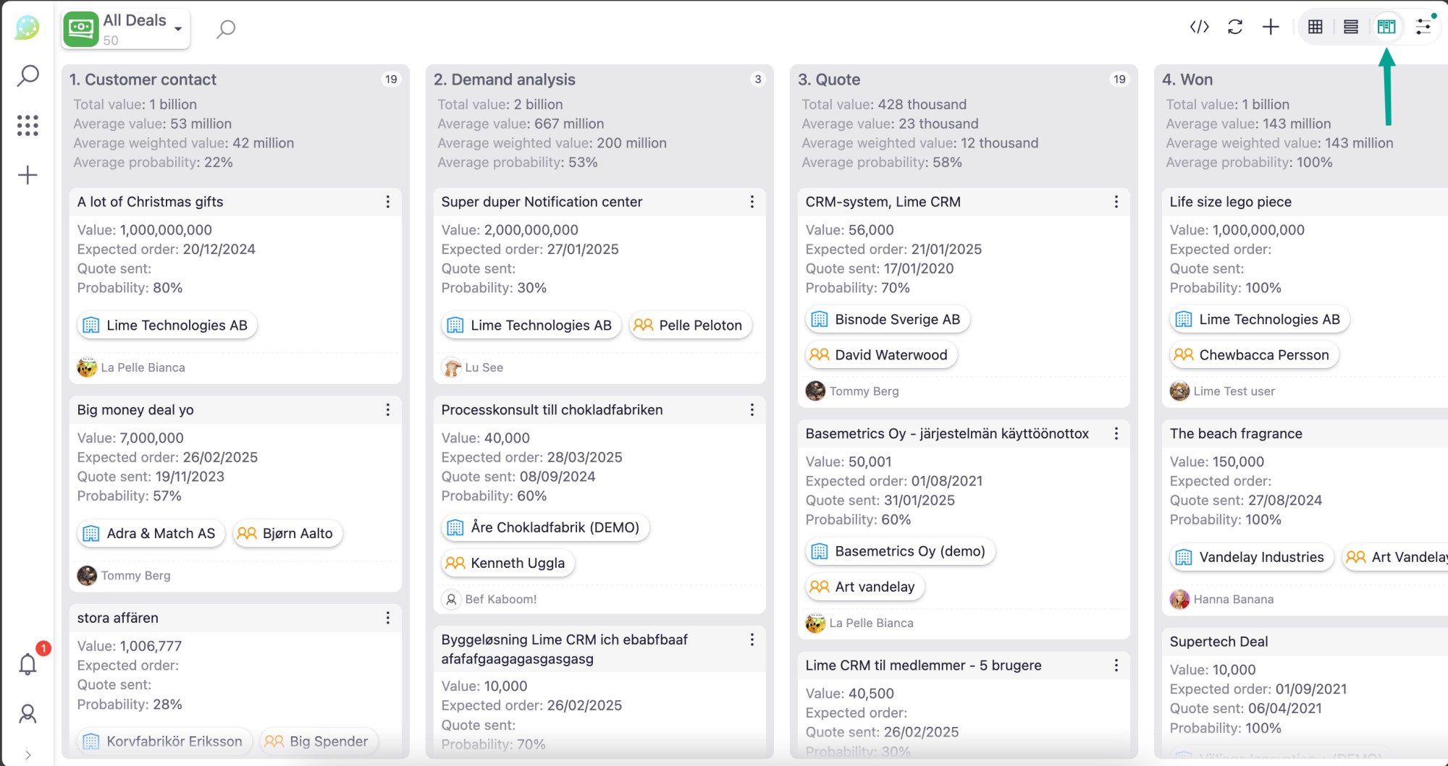The width and height of the screenshot is (1448, 766).
Task: Open Kenneth Uggla person chip
Action: pyautogui.click(x=508, y=563)
